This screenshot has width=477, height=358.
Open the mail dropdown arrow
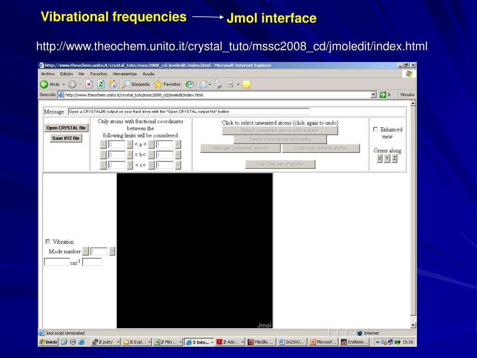pos(210,84)
